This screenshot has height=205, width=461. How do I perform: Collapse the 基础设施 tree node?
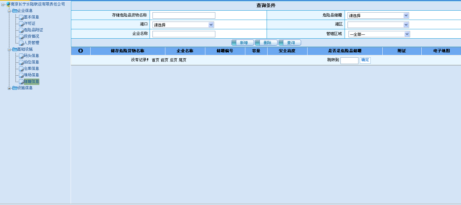point(9,50)
